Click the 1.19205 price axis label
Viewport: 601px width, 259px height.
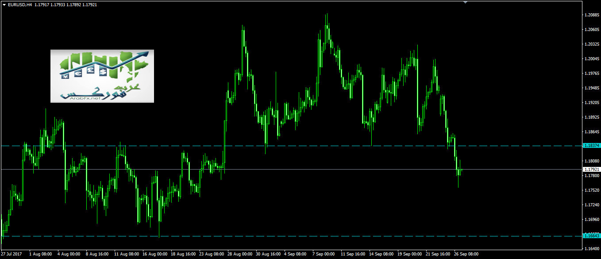(592, 103)
